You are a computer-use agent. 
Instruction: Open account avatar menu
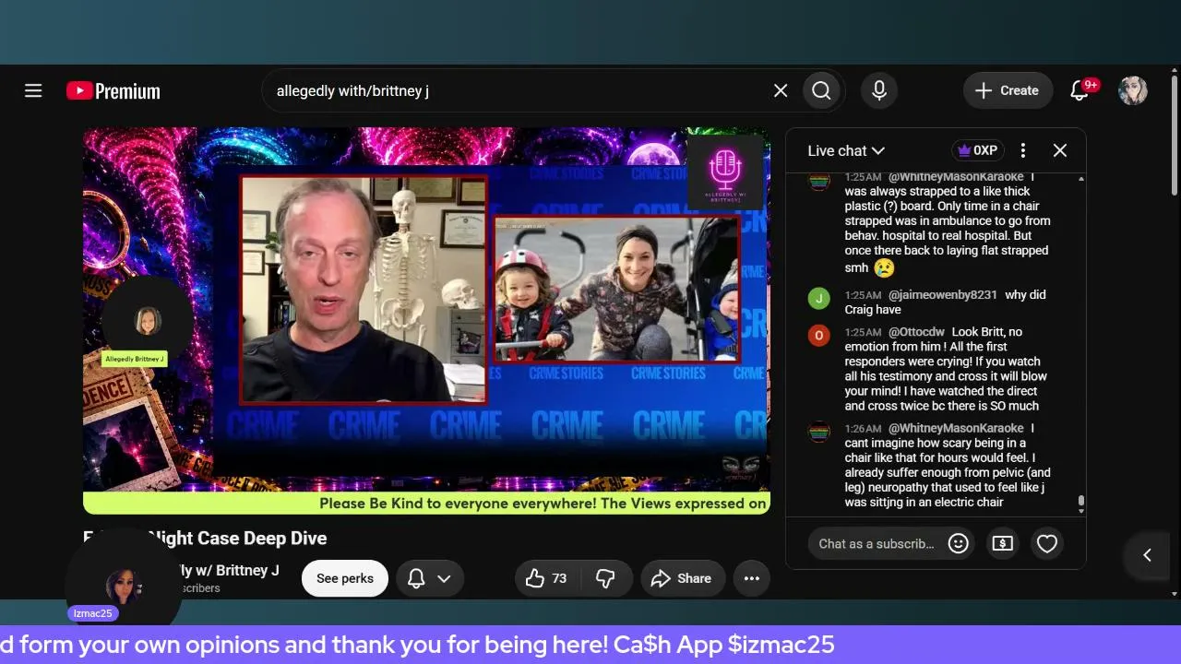[x=1133, y=90]
